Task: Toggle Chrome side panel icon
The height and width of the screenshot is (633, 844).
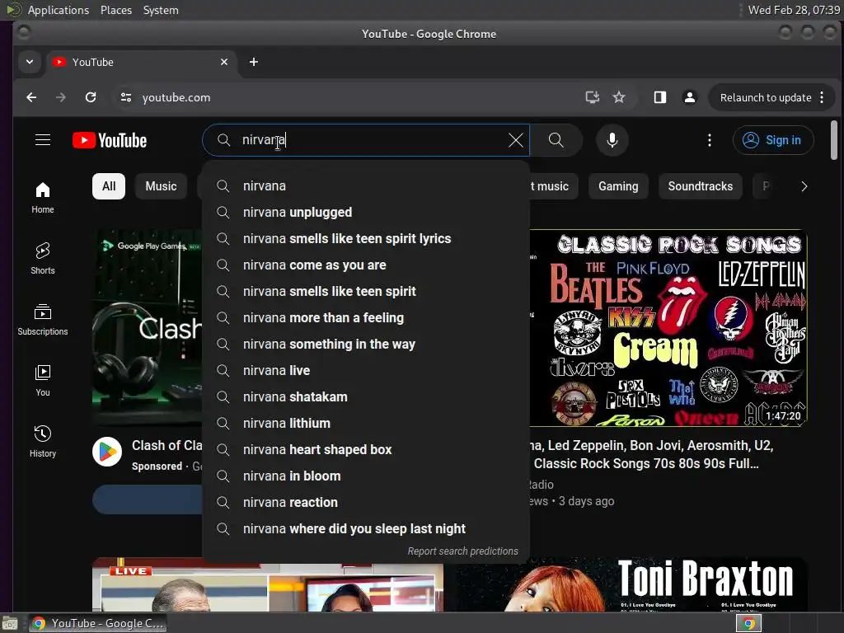Action: point(660,97)
